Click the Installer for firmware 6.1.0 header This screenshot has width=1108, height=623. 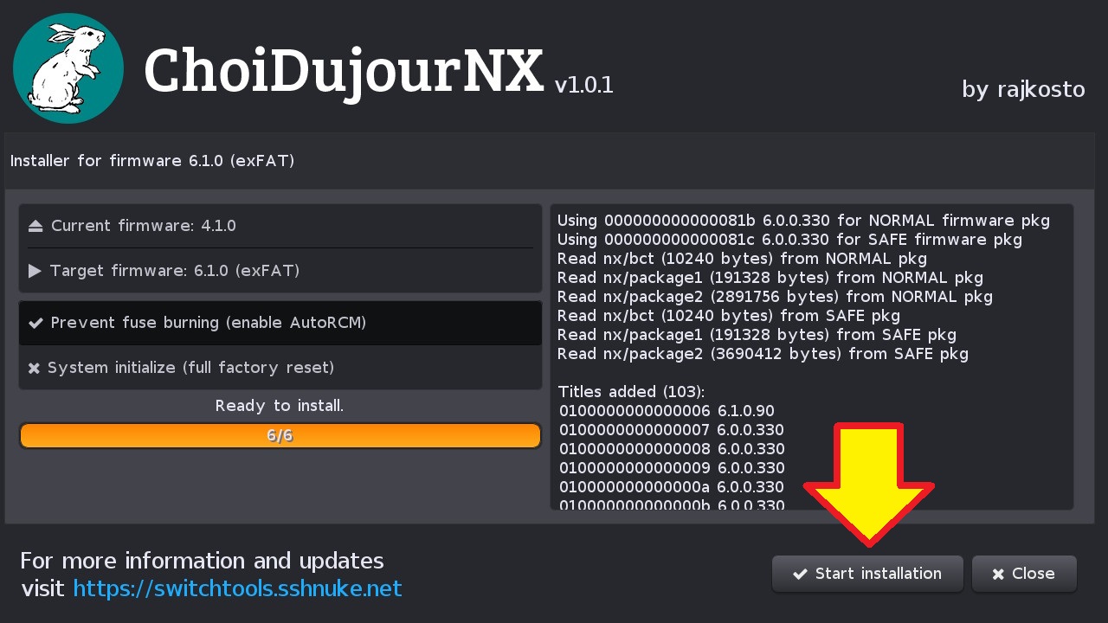click(152, 161)
